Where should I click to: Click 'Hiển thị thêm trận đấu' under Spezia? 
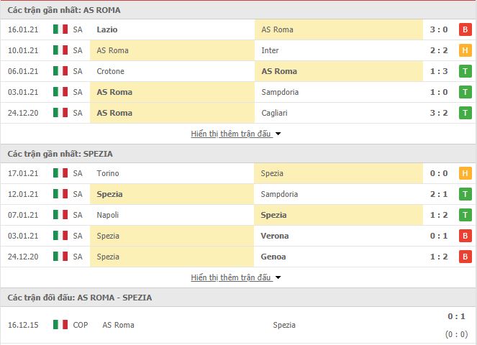point(231,277)
